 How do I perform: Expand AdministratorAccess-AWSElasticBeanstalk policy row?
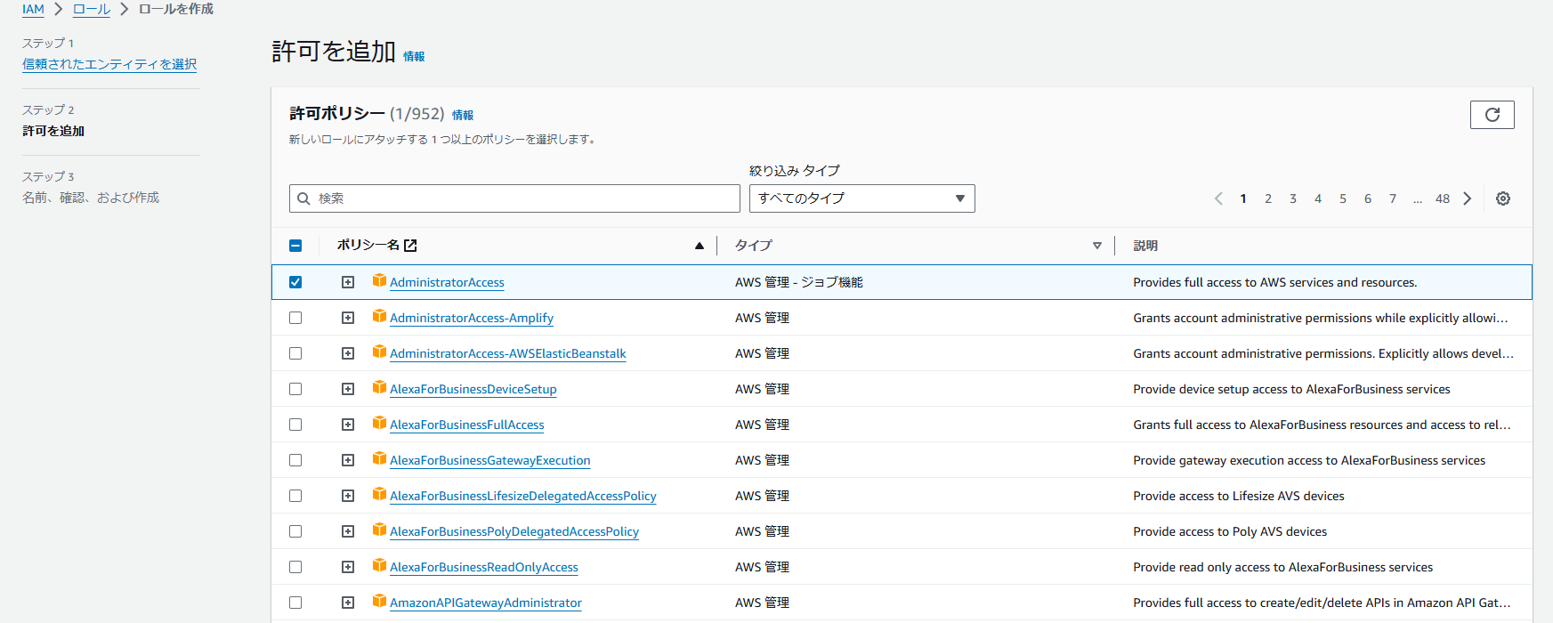(348, 353)
